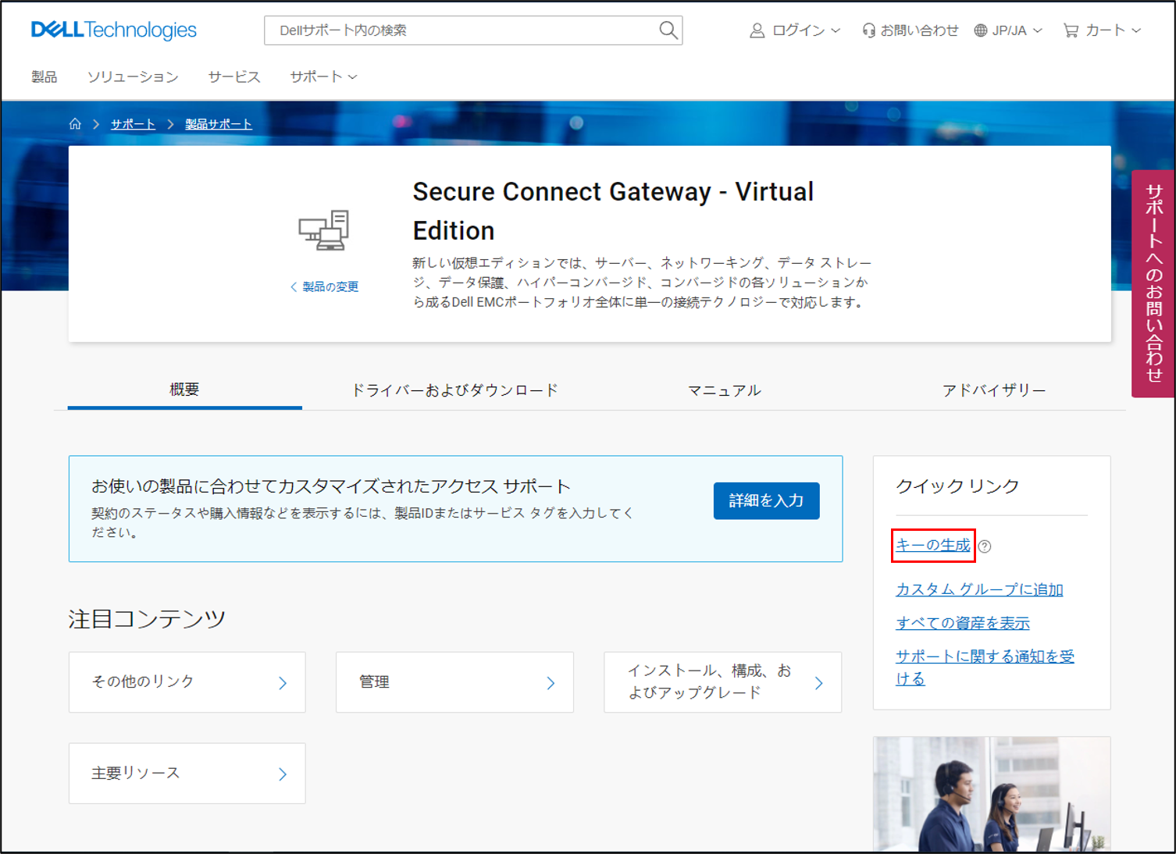The image size is (1176, 854).
Task: Open the 主要リソース card
Action: click(x=187, y=774)
